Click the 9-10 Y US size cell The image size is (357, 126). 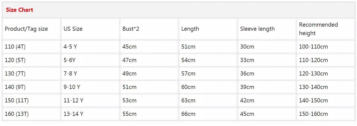72,87
